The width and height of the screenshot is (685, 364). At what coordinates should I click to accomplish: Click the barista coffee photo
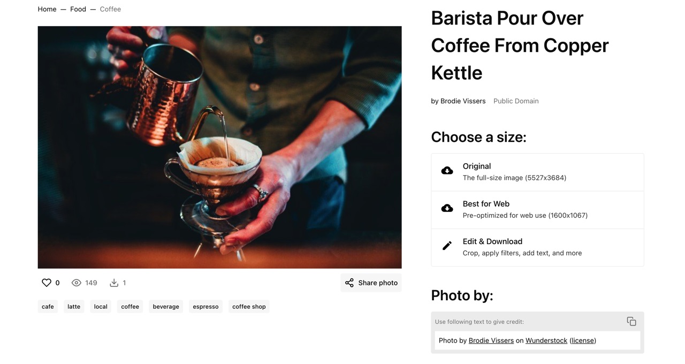219,147
